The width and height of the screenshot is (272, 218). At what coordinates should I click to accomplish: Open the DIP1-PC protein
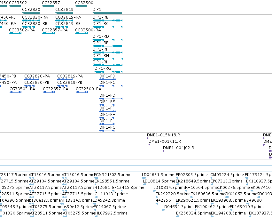[x=111, y=86]
